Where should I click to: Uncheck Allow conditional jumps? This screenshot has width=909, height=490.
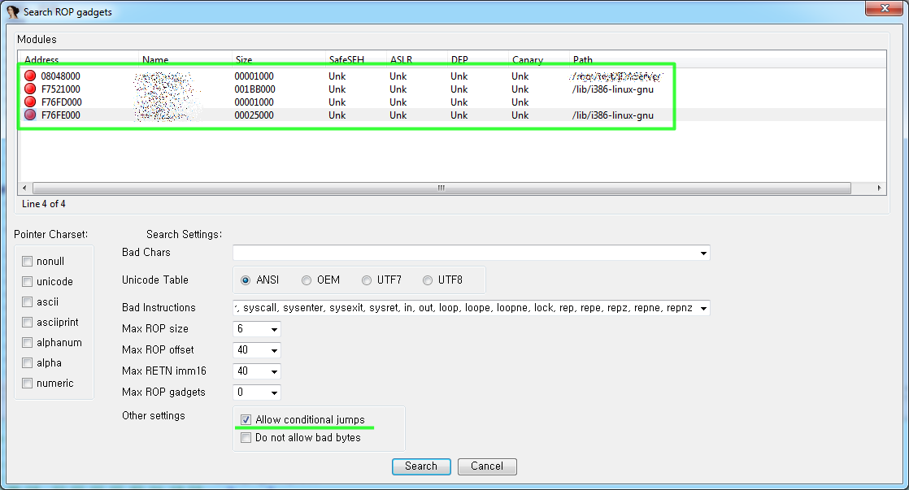click(246, 419)
